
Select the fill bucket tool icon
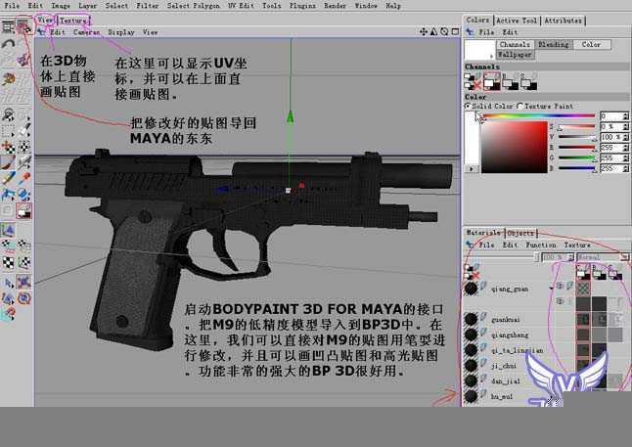coord(24,195)
